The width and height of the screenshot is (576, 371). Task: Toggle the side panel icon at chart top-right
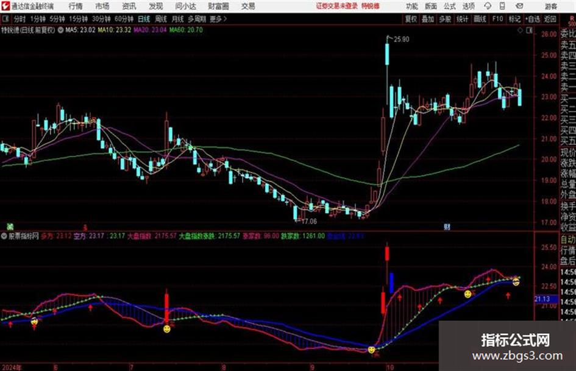(529, 30)
